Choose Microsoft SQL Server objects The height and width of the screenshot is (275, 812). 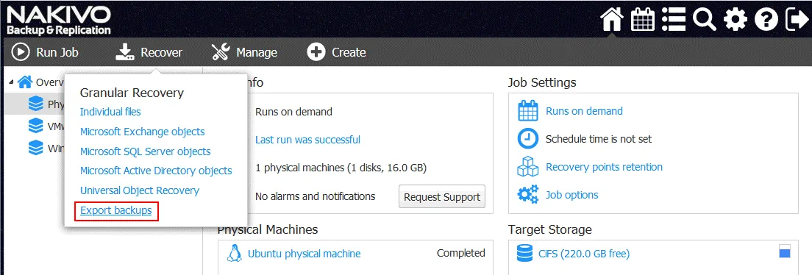click(146, 151)
